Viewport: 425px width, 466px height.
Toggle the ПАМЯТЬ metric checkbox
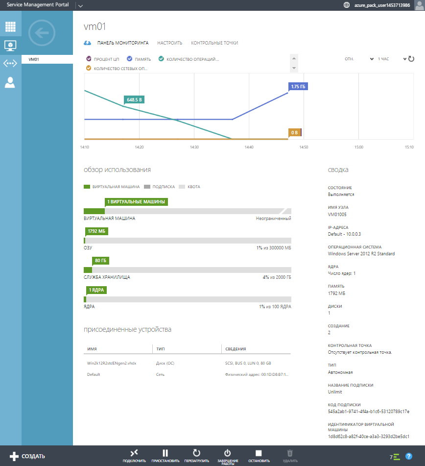[x=130, y=59]
